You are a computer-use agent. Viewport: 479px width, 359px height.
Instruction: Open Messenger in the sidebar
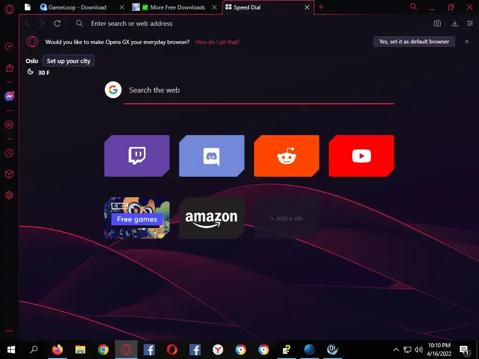tap(9, 96)
